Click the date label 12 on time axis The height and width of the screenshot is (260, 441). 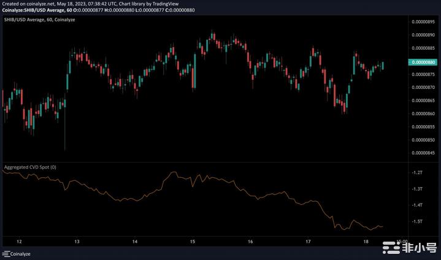[19, 242]
